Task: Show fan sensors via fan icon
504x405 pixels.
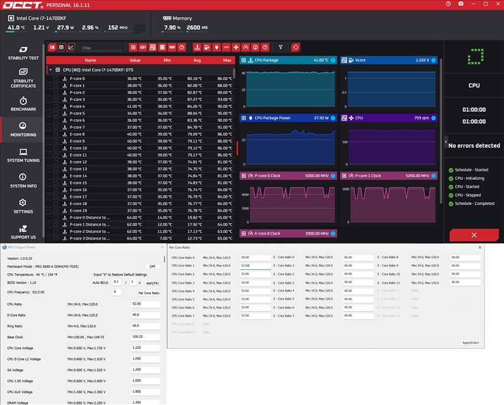Action: tap(236, 47)
